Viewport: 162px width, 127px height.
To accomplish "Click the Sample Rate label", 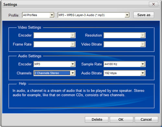I will [x=92, y=64].
